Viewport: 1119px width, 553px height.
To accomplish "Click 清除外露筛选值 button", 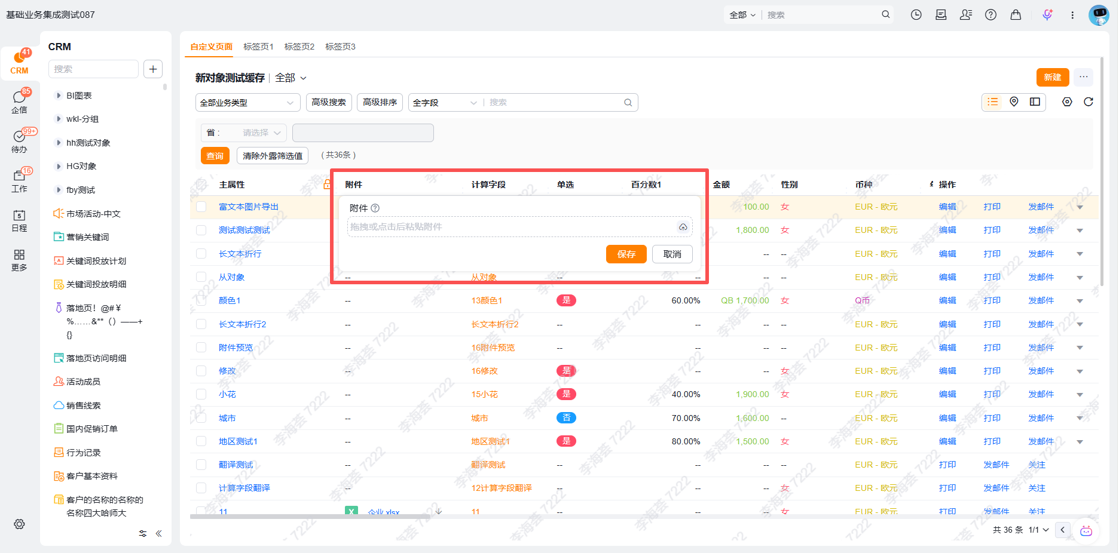I will (273, 156).
